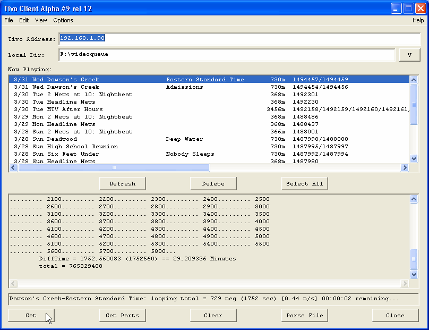Image resolution: width=429 pixels, height=330 pixels.
Task: Click the Get Parts button
Action: click(122, 315)
